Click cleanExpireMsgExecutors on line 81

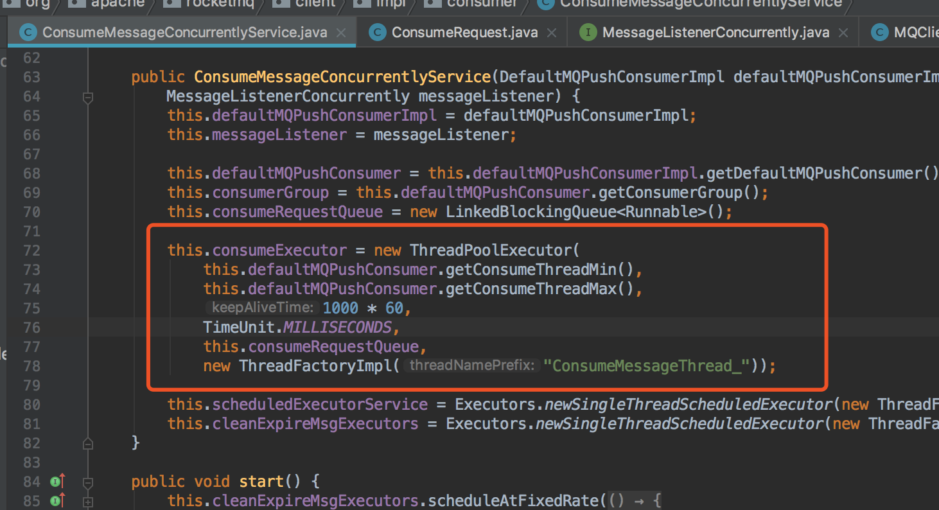point(315,424)
